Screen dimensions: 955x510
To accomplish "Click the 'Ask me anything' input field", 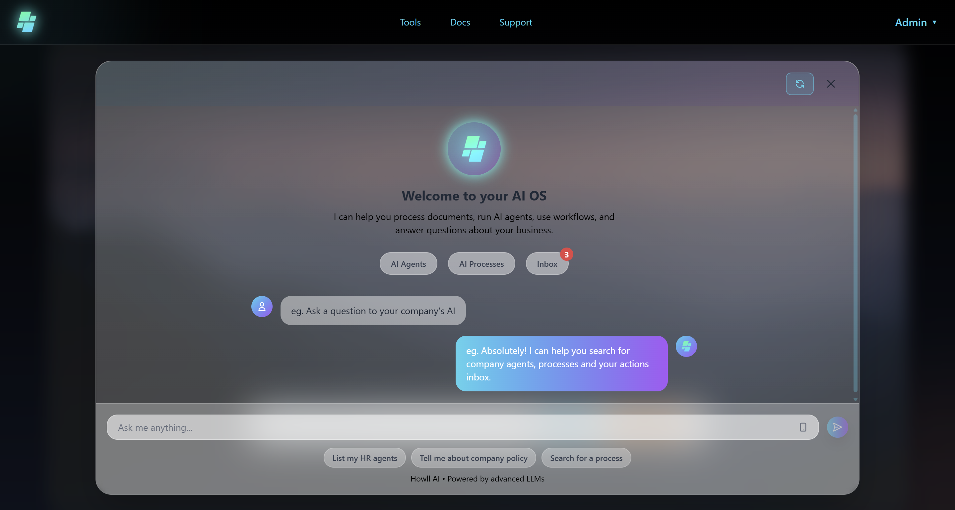I will pos(445,427).
